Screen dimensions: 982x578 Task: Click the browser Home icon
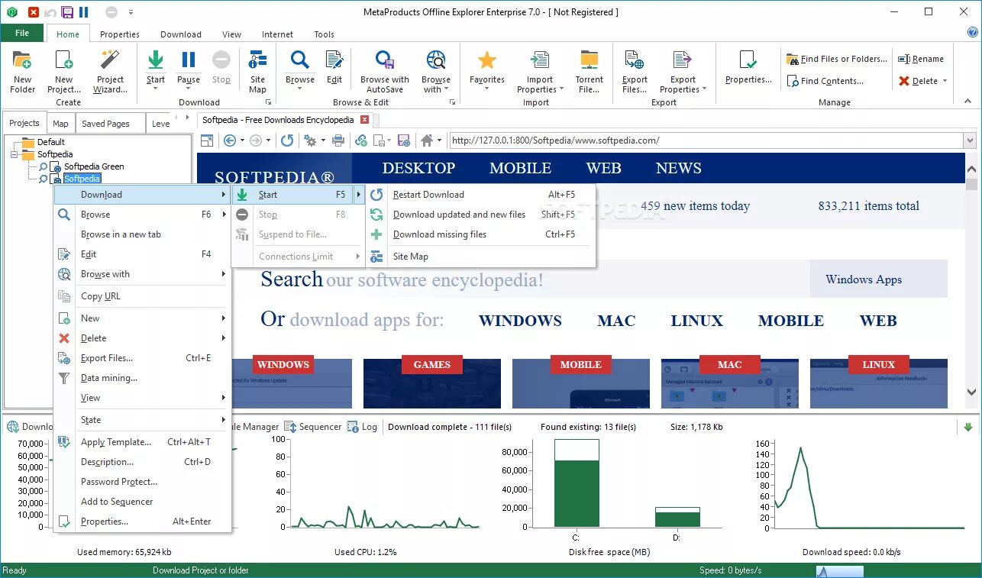427,140
